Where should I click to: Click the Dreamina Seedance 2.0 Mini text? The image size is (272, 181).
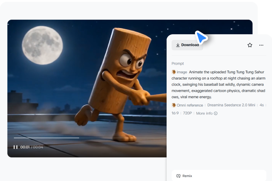(231, 105)
